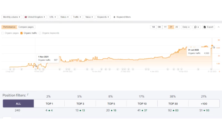Screen dimensions: 222x133
Task: Click the plus icon beside Keyword filters
Action: pyautogui.click(x=114, y=17)
